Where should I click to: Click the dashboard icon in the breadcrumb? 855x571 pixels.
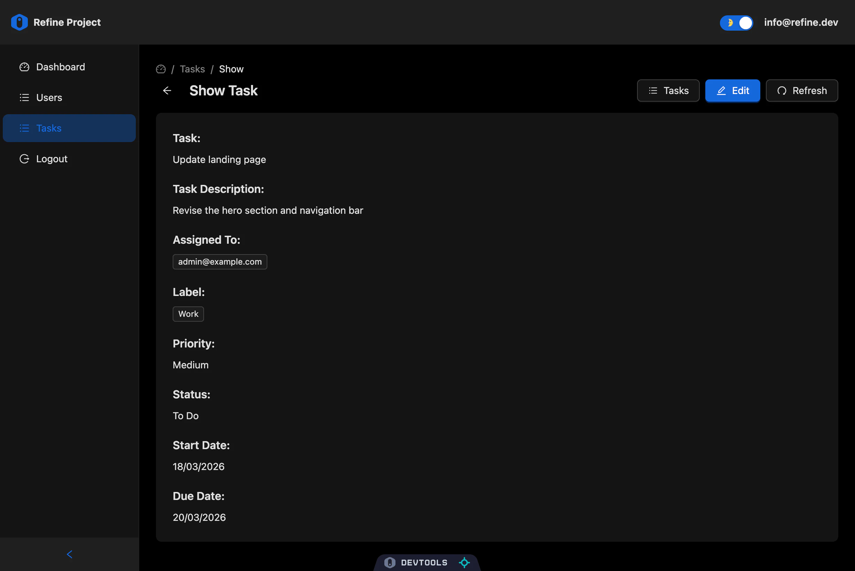point(160,69)
